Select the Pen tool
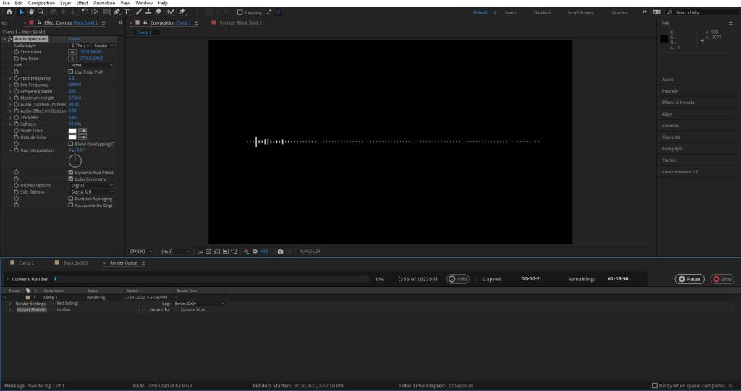 [x=118, y=12]
